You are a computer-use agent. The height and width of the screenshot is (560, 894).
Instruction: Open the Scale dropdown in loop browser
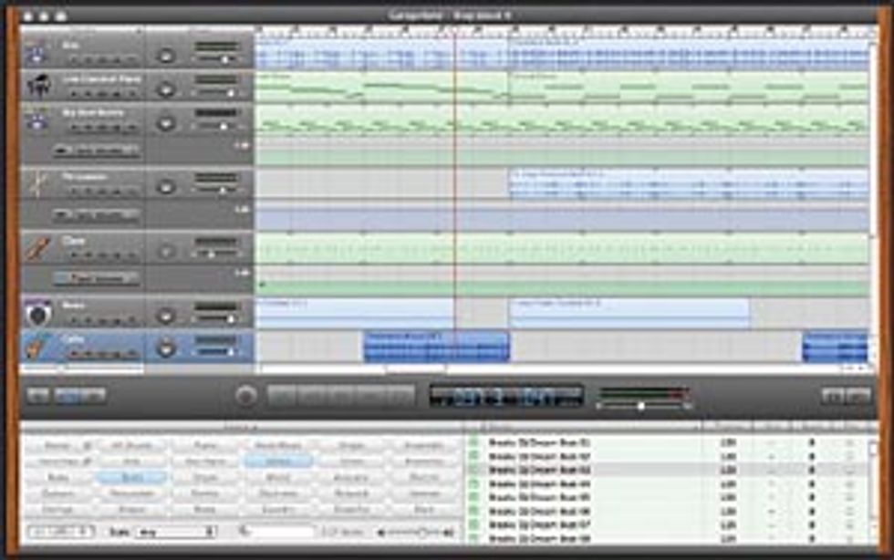tap(175, 533)
